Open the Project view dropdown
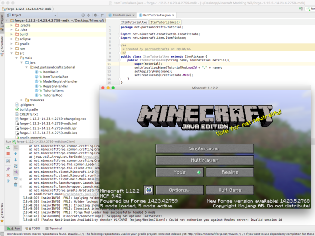The height and width of the screenshot is (236, 315). [x=55, y=15]
